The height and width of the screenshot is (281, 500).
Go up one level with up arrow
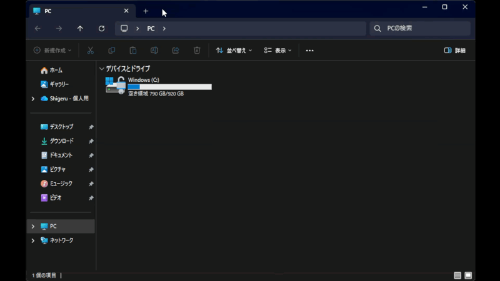80,29
